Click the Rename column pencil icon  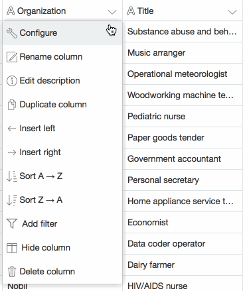pos(12,57)
